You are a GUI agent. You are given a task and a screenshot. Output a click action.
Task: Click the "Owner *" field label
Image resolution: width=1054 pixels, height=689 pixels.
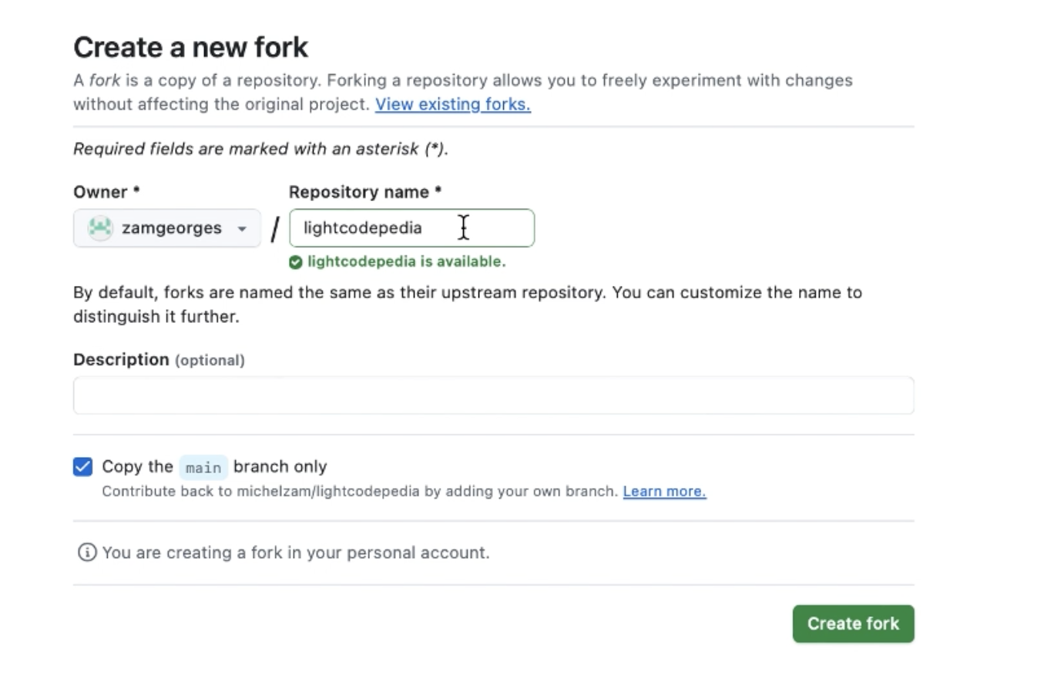pos(106,192)
